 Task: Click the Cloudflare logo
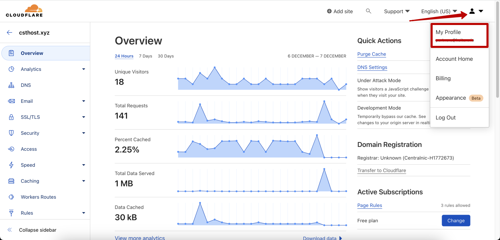(24, 11)
